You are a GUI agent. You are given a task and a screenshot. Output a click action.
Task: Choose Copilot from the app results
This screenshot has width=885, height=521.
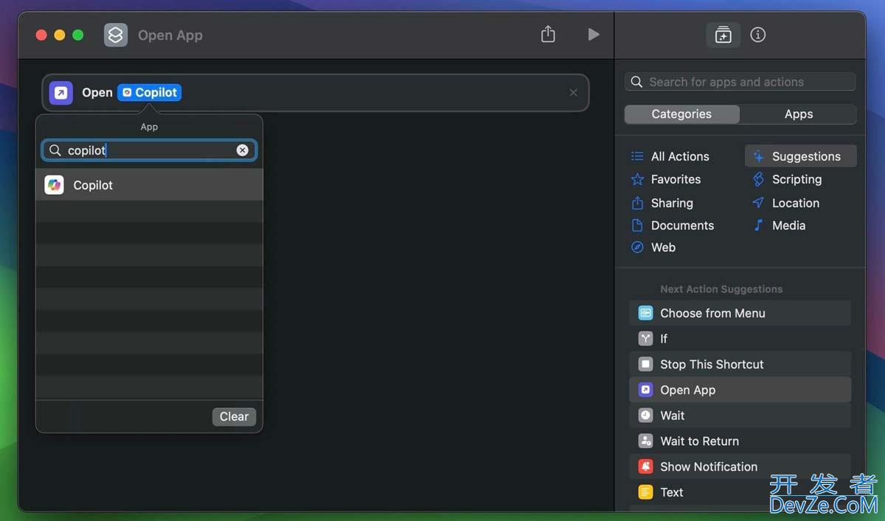click(149, 185)
